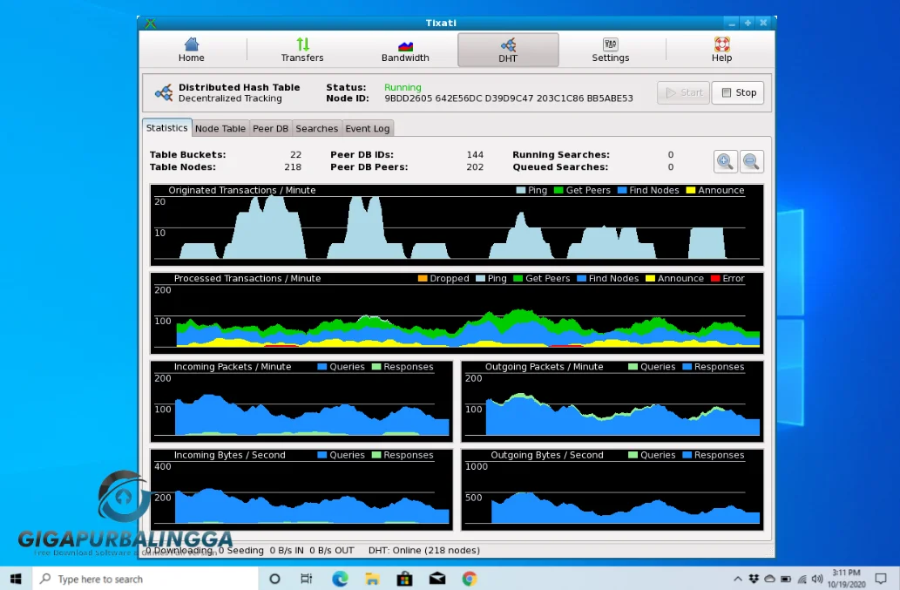The width and height of the screenshot is (900, 590).
Task: Click the DHT icon beside Distributed Hash Table
Action: [164, 92]
